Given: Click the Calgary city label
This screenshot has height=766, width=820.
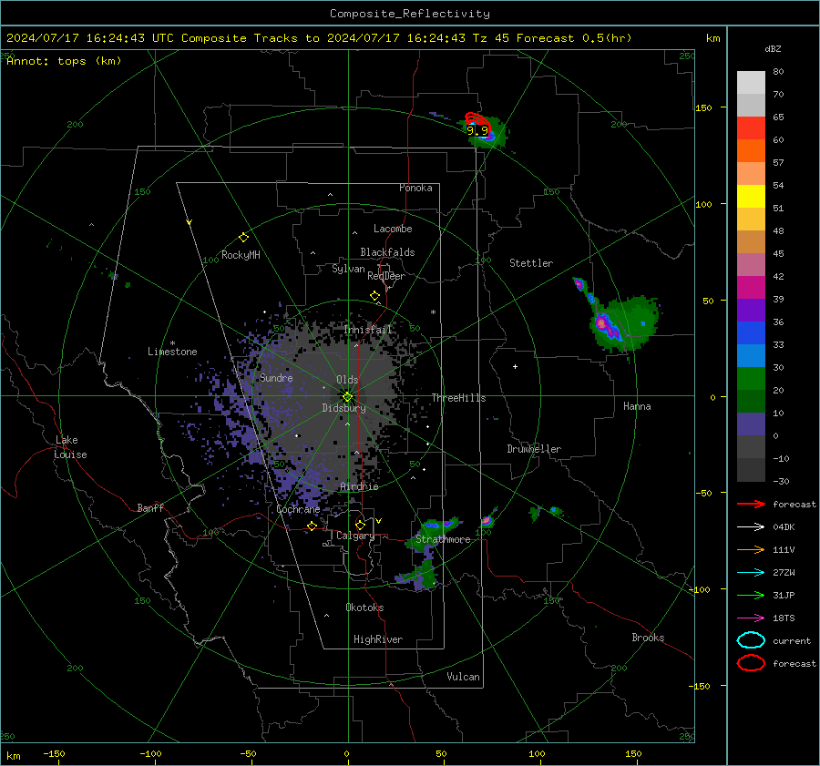Looking at the screenshot, I should [x=355, y=536].
